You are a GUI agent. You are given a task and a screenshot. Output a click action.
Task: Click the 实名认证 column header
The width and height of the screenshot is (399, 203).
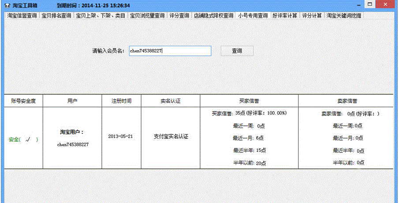pos(171,101)
